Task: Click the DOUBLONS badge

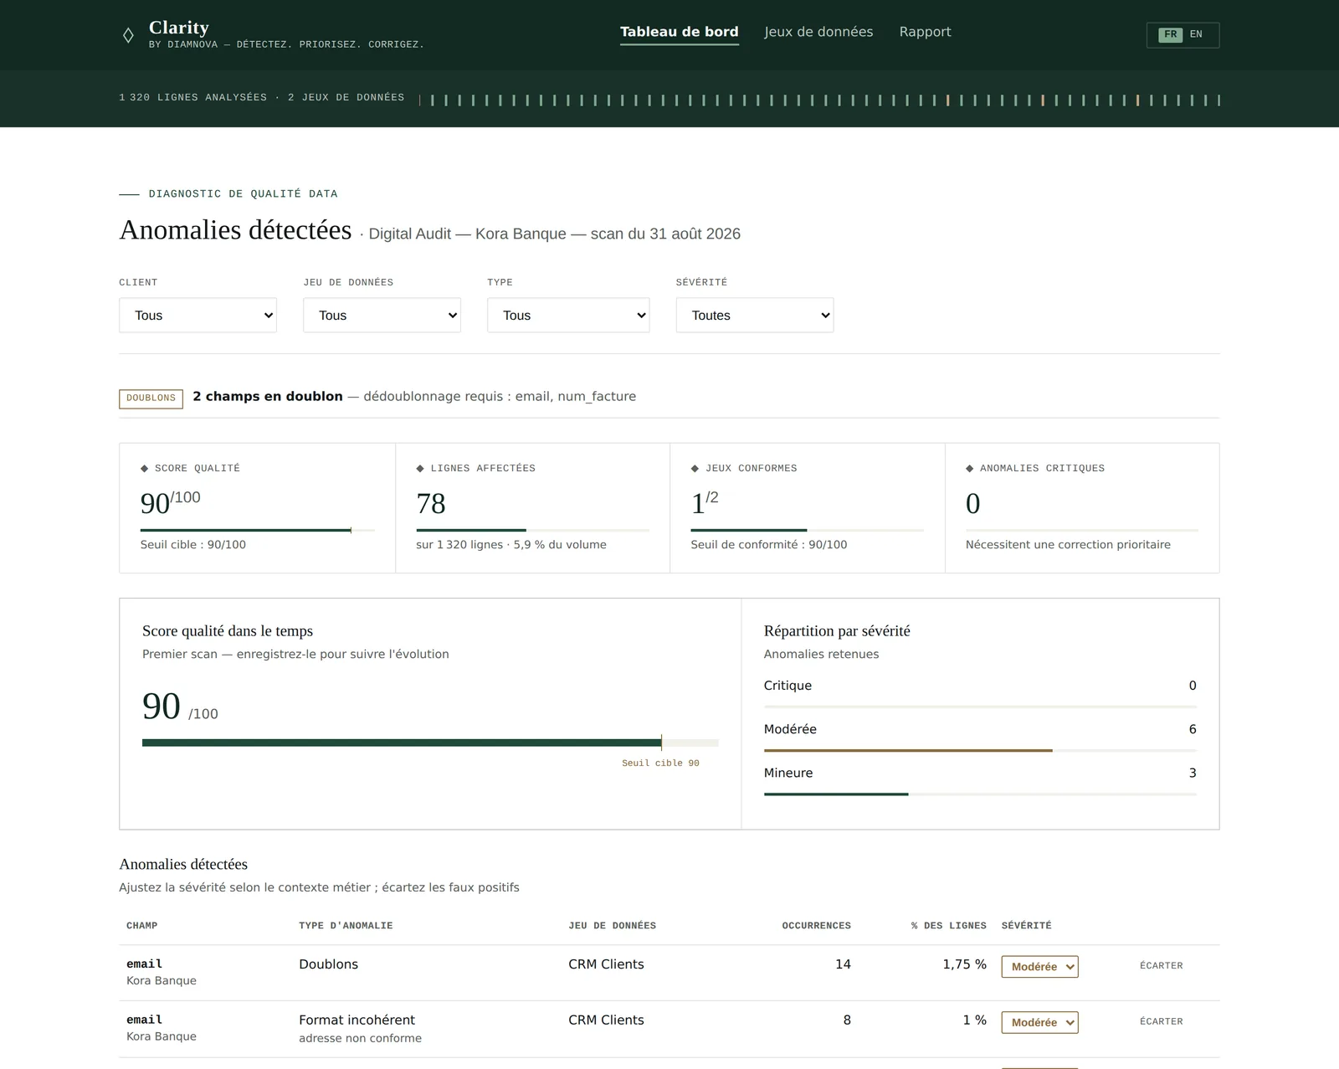Action: pyautogui.click(x=151, y=398)
